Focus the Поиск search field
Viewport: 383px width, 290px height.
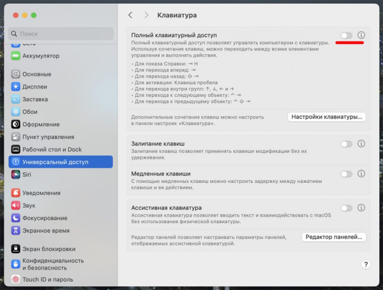point(61,34)
